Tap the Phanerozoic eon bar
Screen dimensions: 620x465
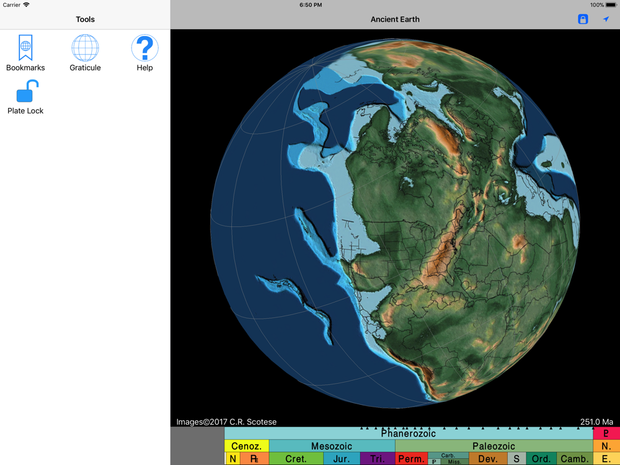408,433
